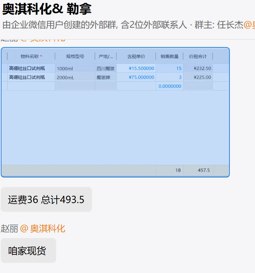This screenshot has width=255, height=273.
Task: Open the order table image thumbnail
Action: tap(115, 112)
